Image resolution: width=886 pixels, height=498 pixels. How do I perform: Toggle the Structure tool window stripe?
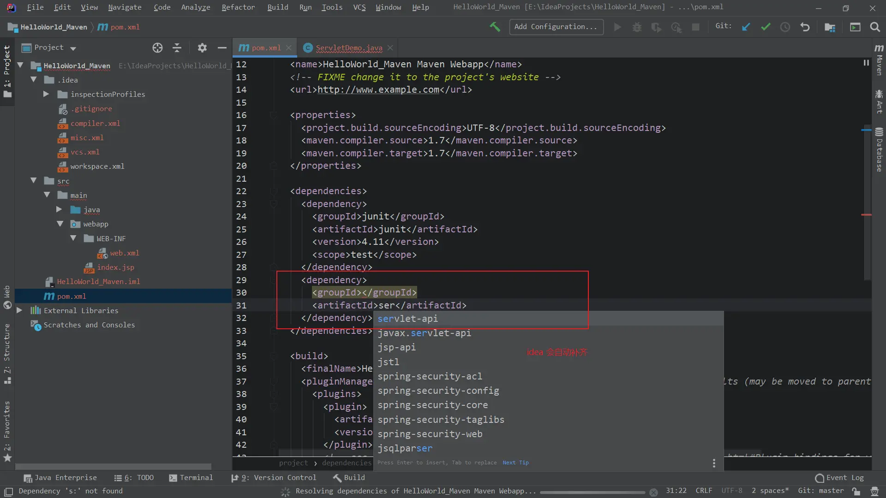click(x=7, y=353)
